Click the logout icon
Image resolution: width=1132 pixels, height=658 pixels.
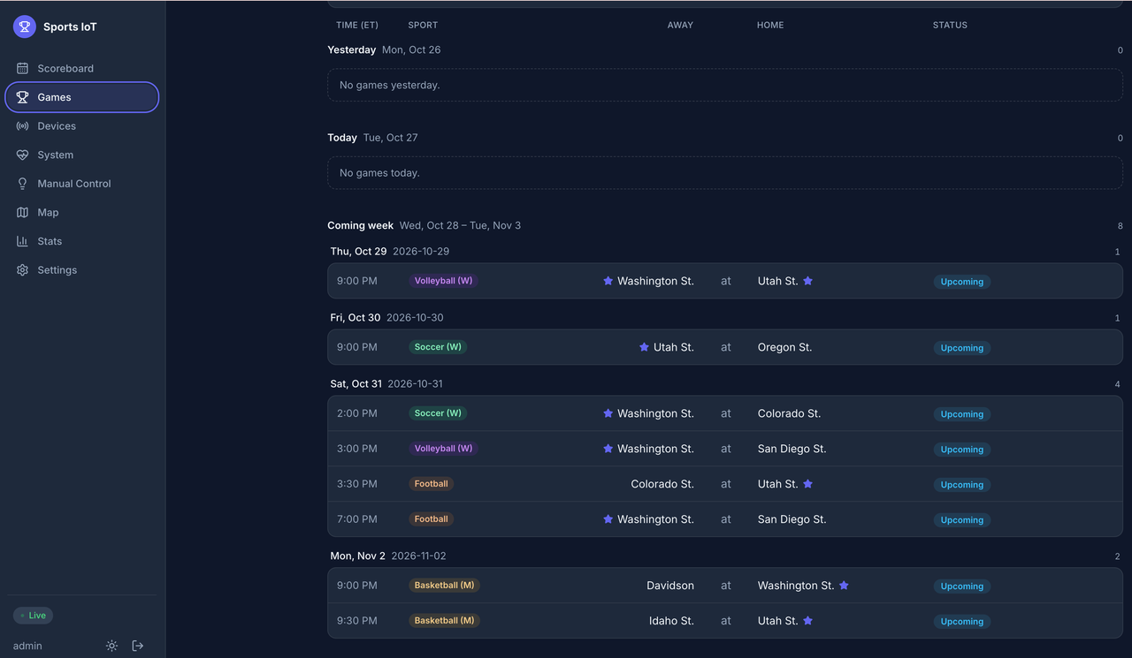[138, 646]
